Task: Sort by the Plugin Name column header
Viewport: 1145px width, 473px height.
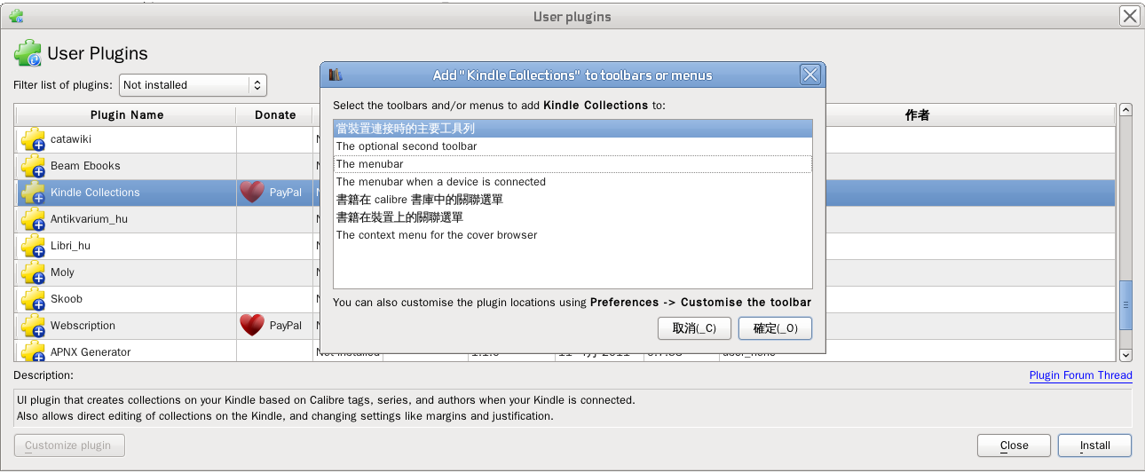Action: tap(127, 115)
